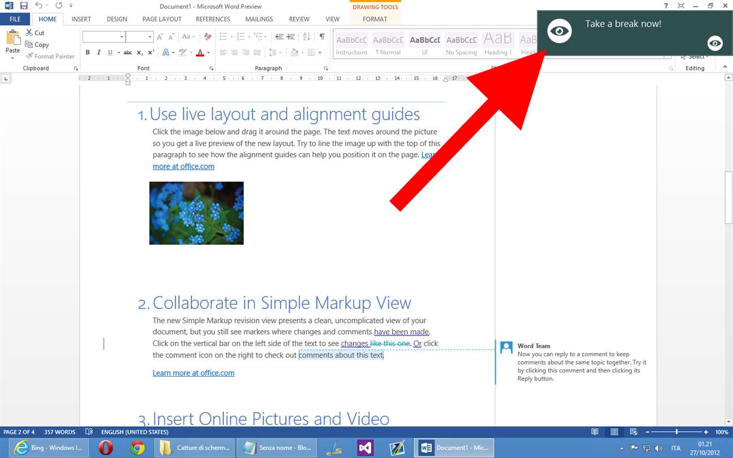
Task: Apply the Heading 1 style
Action: tap(498, 45)
